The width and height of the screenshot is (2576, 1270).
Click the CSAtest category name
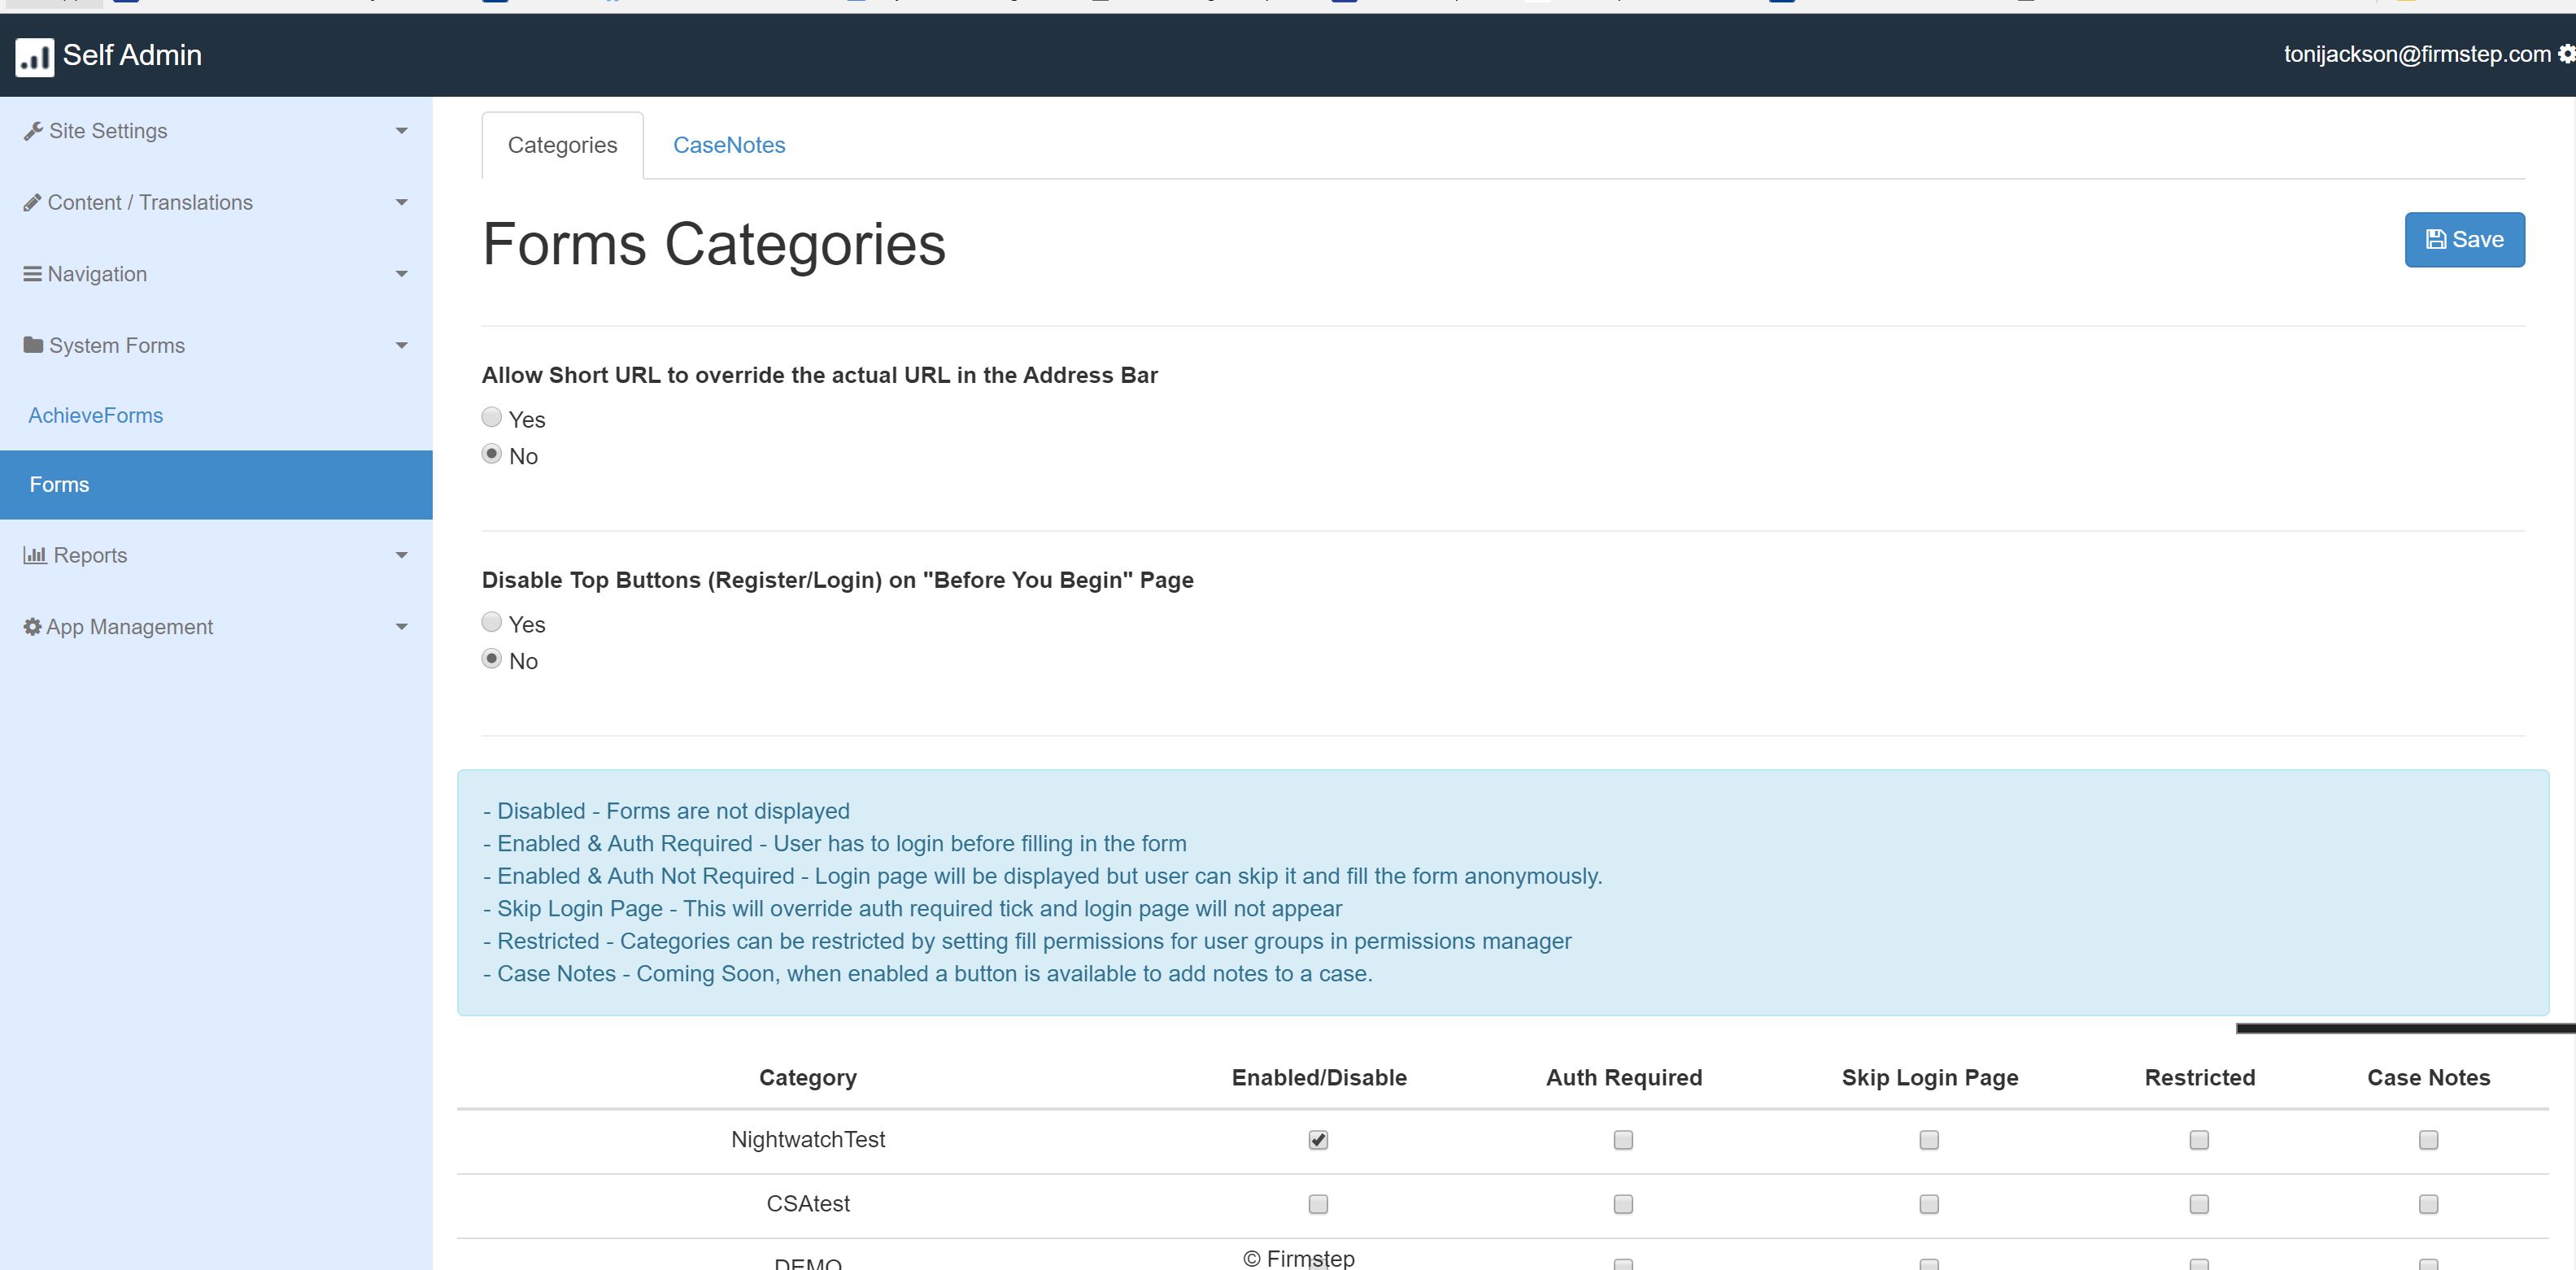pos(808,1204)
